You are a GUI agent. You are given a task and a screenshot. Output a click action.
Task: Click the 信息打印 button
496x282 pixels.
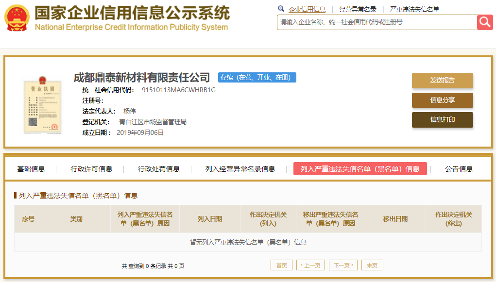[442, 120]
